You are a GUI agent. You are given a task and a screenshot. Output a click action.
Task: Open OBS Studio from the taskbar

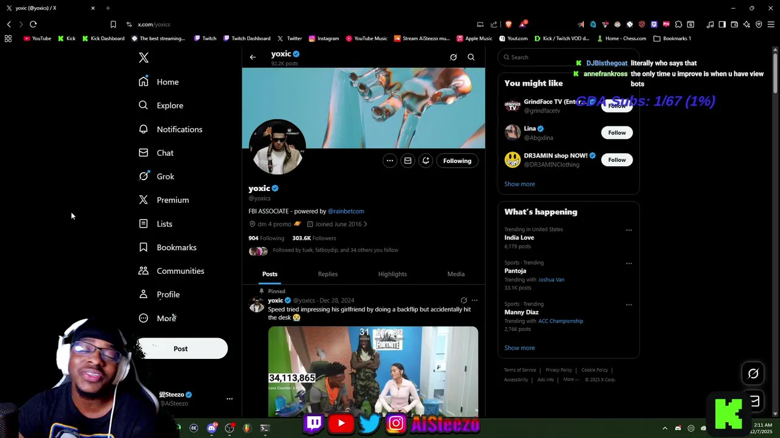point(230,428)
